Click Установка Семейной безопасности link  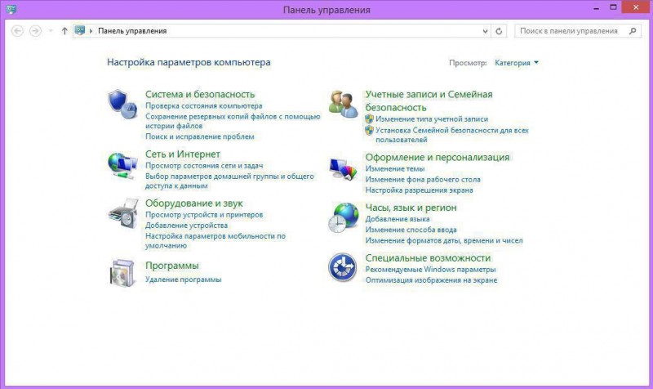click(452, 135)
